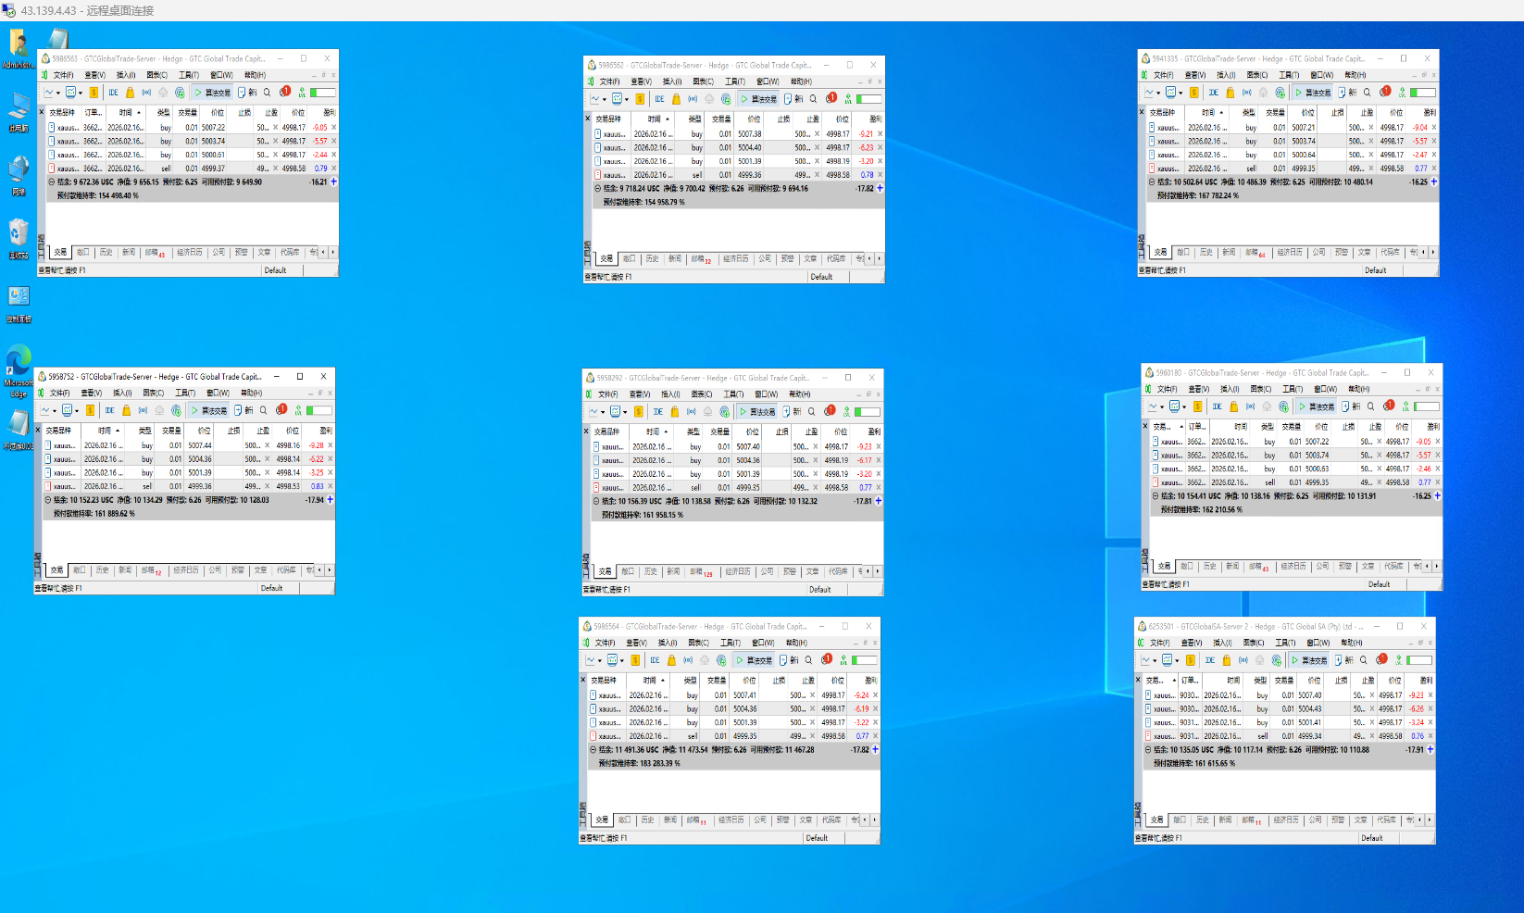Click the New Order icon in window 6253501
1524x913 pixels.
point(1338,660)
